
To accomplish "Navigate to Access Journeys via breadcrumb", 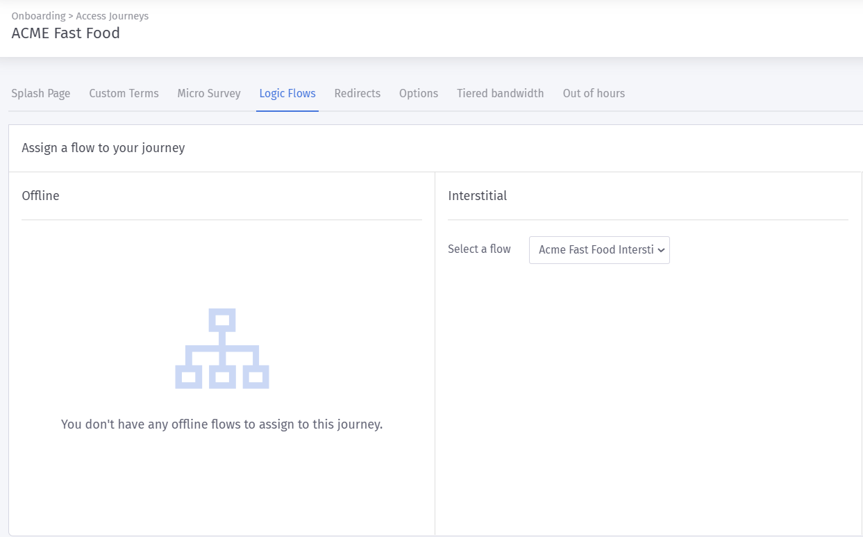I will pyautogui.click(x=112, y=16).
